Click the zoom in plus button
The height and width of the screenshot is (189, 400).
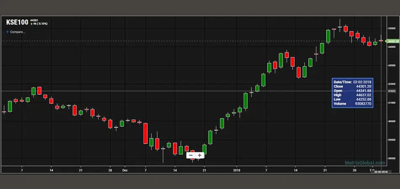tap(200, 155)
